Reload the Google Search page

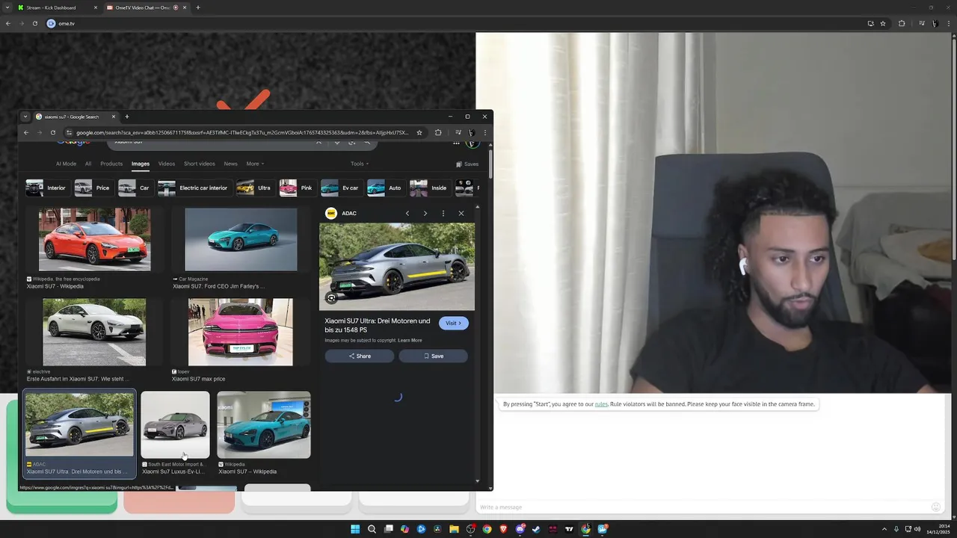pyautogui.click(x=52, y=132)
